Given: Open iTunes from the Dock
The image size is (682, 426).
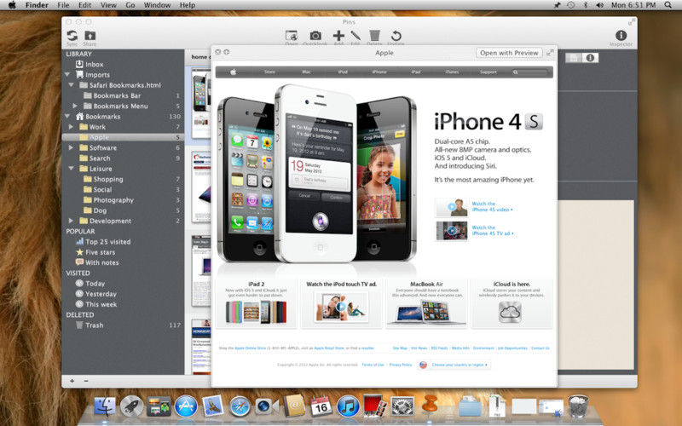Looking at the screenshot, I should click(x=348, y=407).
